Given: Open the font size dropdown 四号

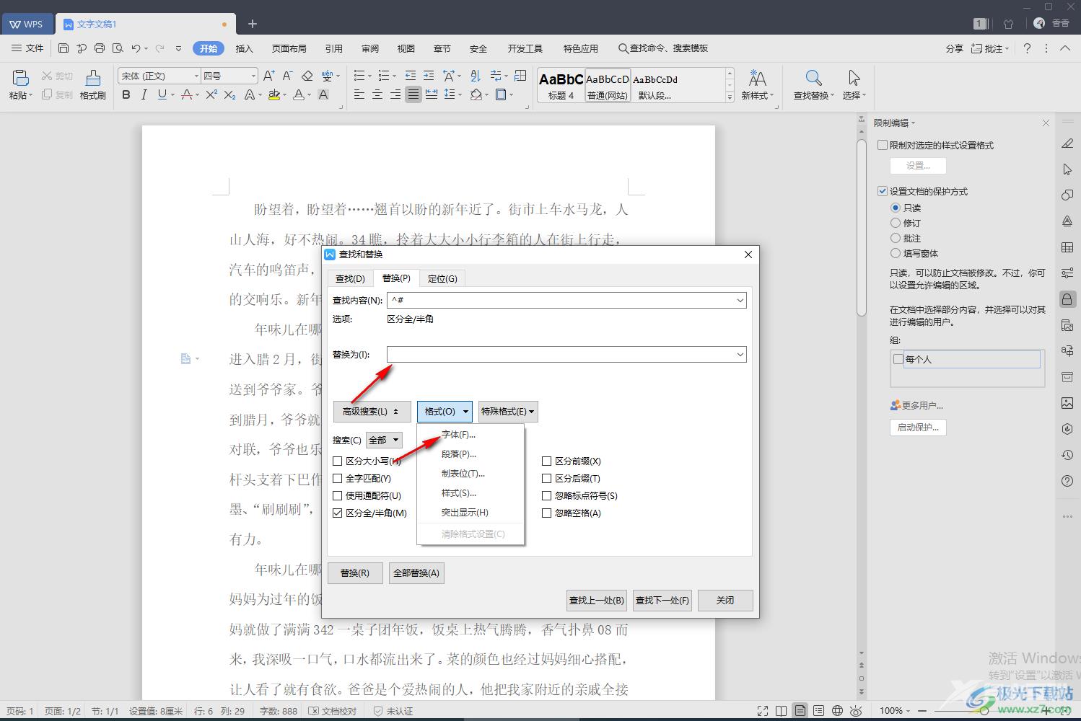Looking at the screenshot, I should (x=253, y=76).
